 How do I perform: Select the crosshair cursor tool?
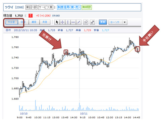point(62,22)
